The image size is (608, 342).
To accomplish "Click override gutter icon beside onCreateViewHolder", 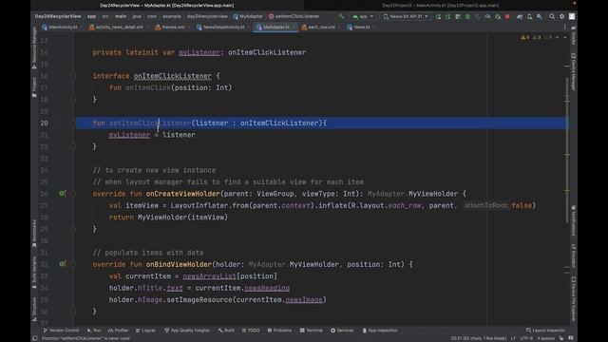I will tap(62, 194).
